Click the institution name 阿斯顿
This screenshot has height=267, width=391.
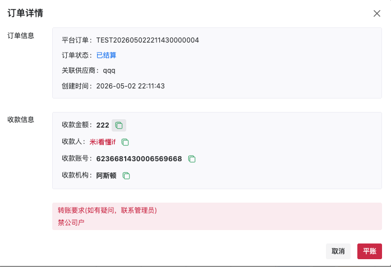(x=106, y=176)
